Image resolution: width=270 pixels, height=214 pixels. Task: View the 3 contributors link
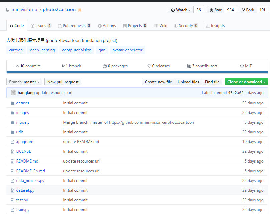[x=202, y=66]
